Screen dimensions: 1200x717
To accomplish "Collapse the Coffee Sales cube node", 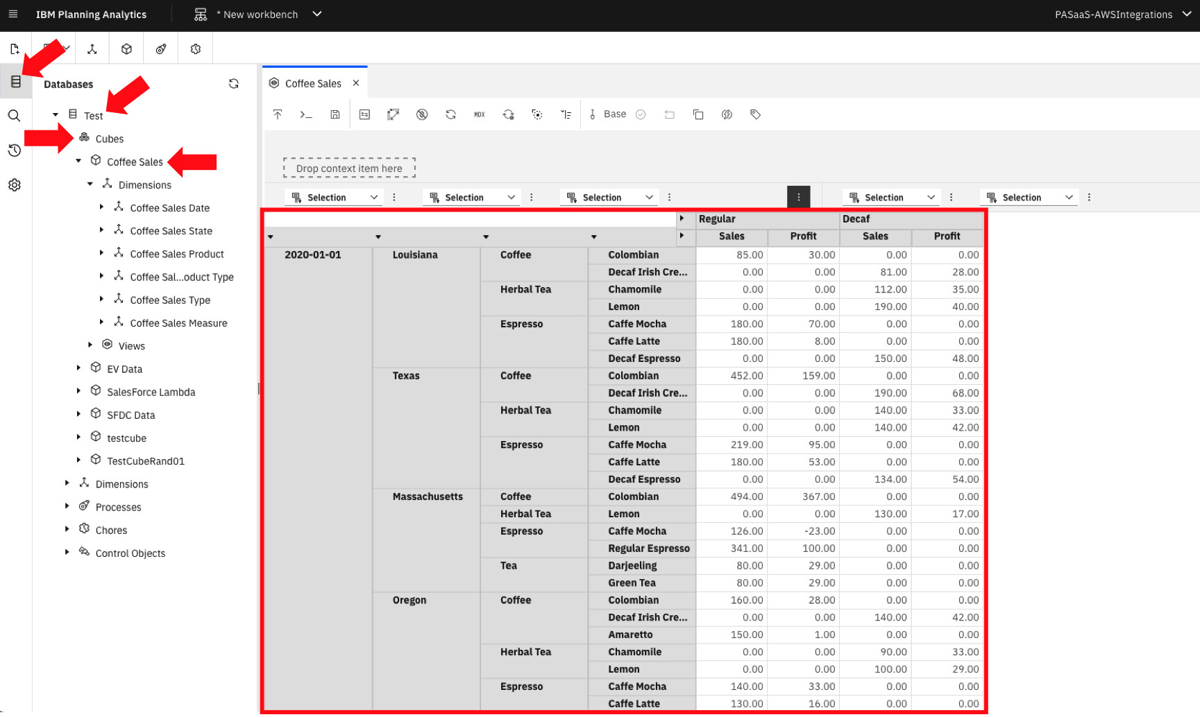I will (78, 161).
